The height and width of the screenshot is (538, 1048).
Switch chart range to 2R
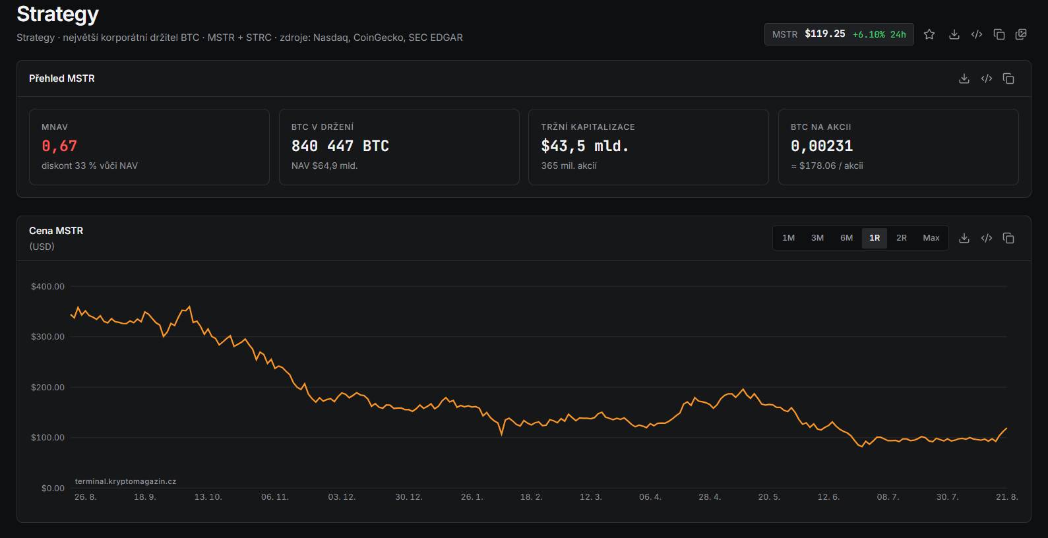(902, 238)
